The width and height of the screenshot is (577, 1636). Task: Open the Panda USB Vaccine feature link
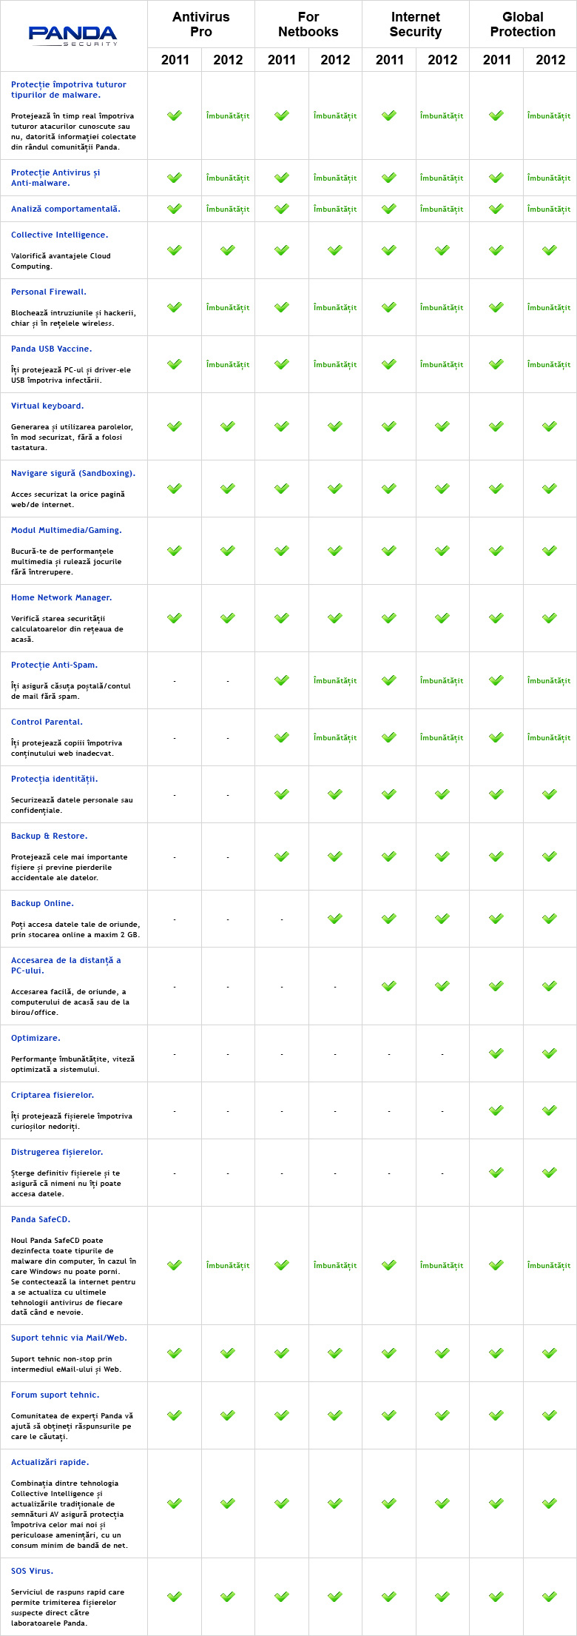click(x=52, y=349)
